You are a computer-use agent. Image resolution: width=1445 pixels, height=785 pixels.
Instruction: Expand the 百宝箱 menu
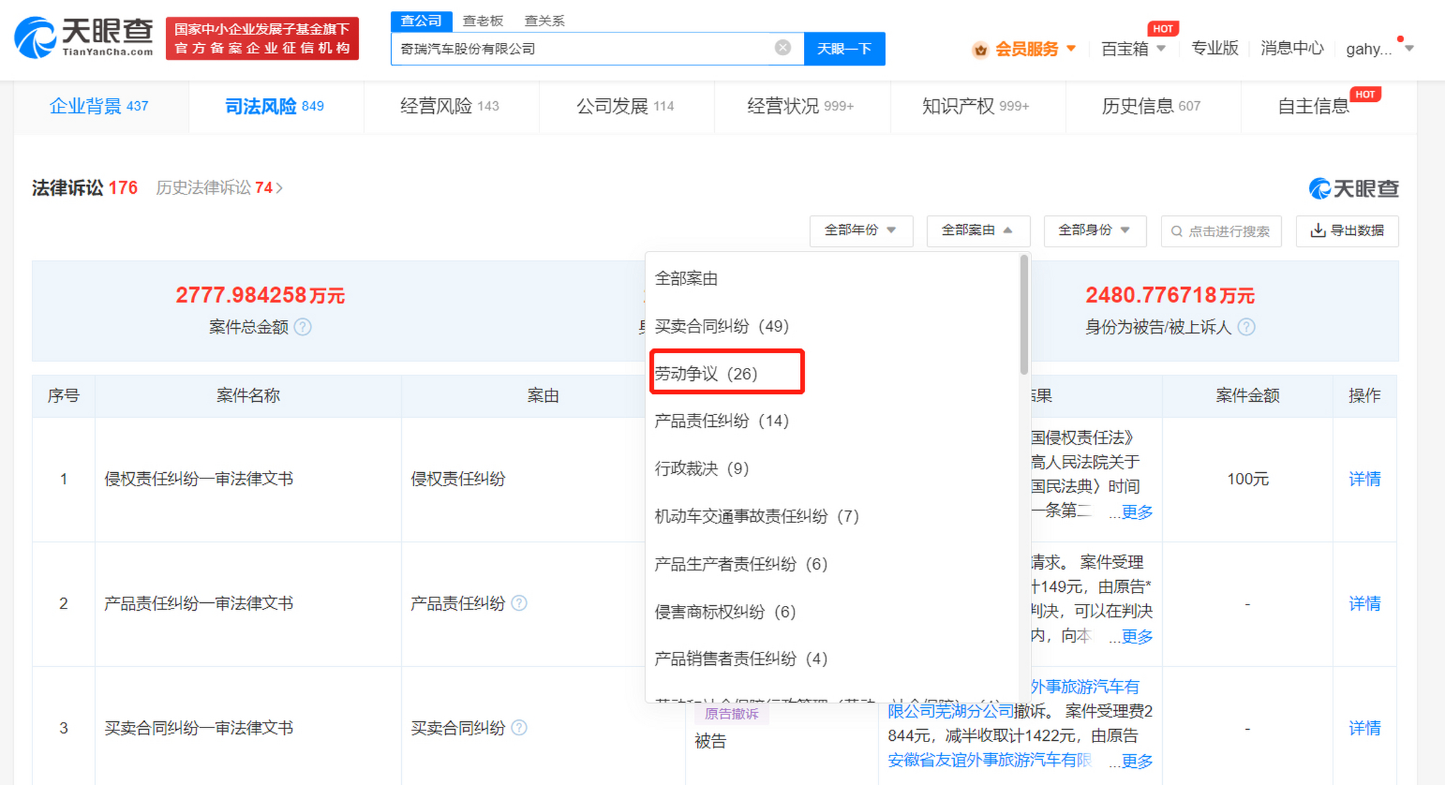click(x=1161, y=48)
